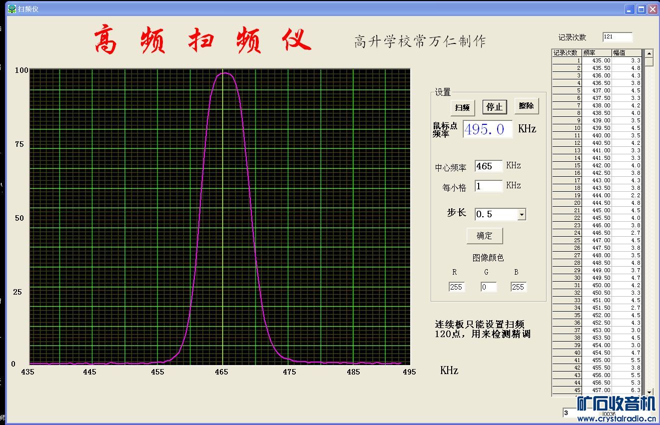The height and width of the screenshot is (425, 660).
Task: Click the 每小格 input field showing 1
Action: [488, 186]
